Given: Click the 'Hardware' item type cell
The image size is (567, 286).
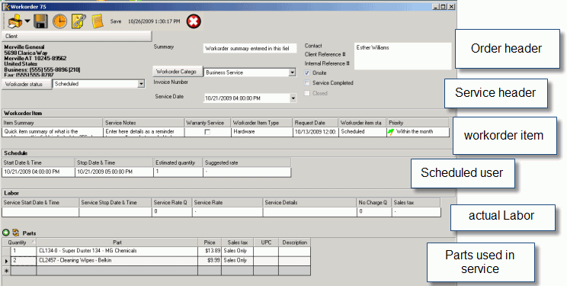Looking at the screenshot, I should point(262,132).
